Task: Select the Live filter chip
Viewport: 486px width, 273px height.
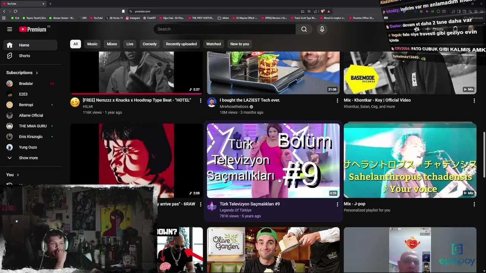Action: [130, 44]
